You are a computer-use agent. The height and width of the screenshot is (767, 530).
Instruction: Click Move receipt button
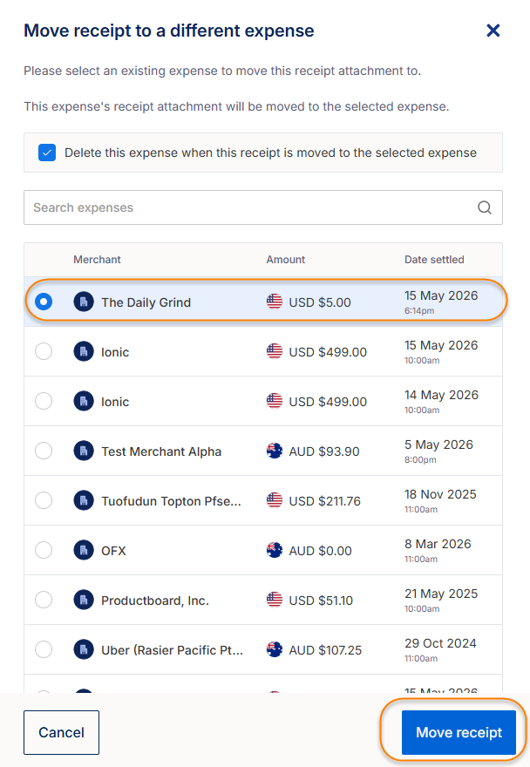(459, 732)
